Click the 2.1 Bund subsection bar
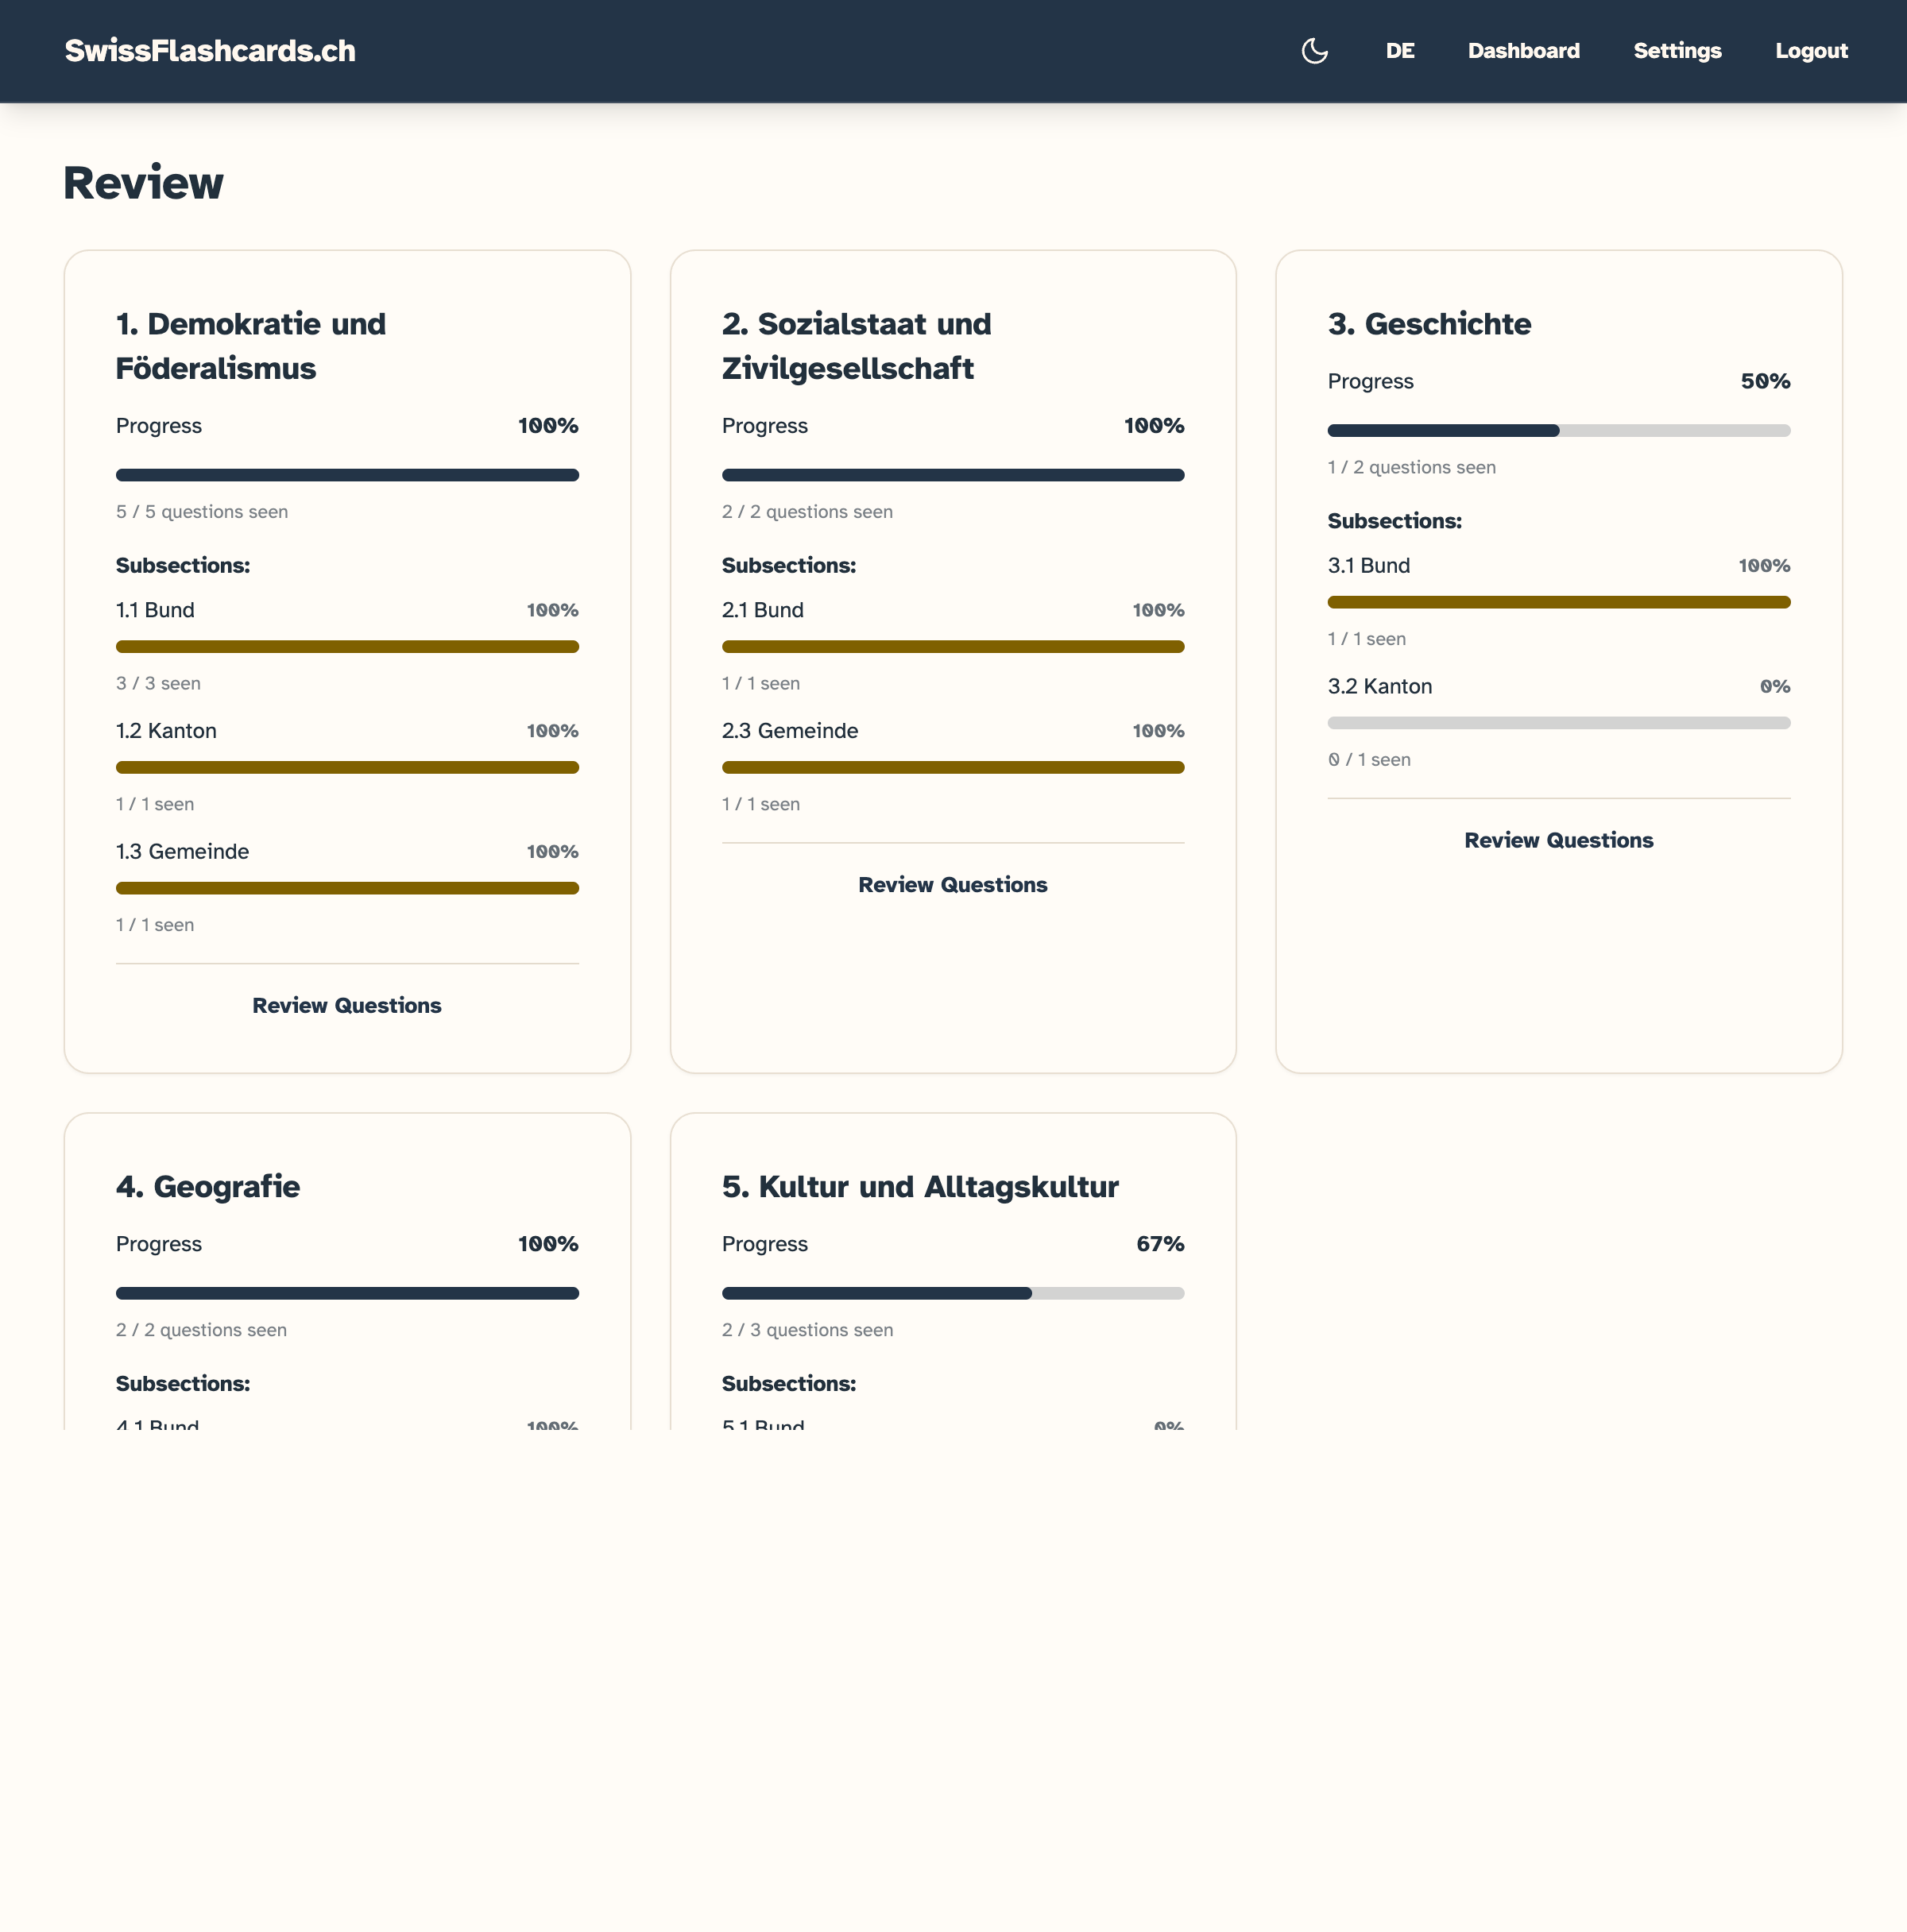The image size is (1907, 1932). [x=953, y=647]
